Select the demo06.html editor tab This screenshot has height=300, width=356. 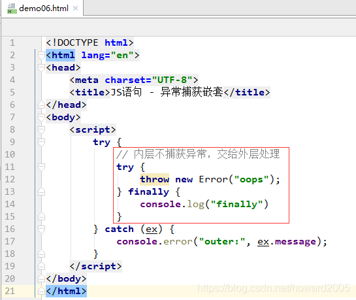tap(42, 8)
